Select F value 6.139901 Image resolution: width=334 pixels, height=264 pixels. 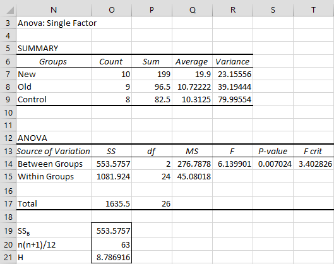[232, 164]
